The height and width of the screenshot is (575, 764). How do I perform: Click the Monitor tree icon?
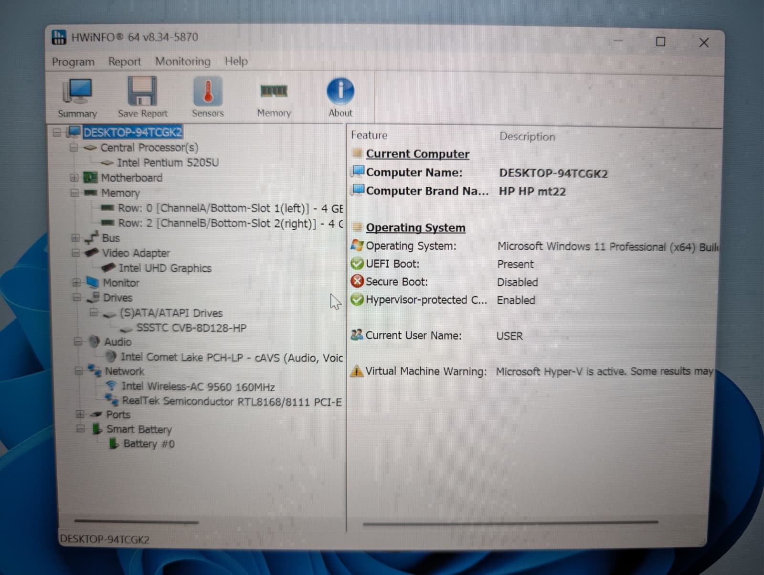point(92,282)
